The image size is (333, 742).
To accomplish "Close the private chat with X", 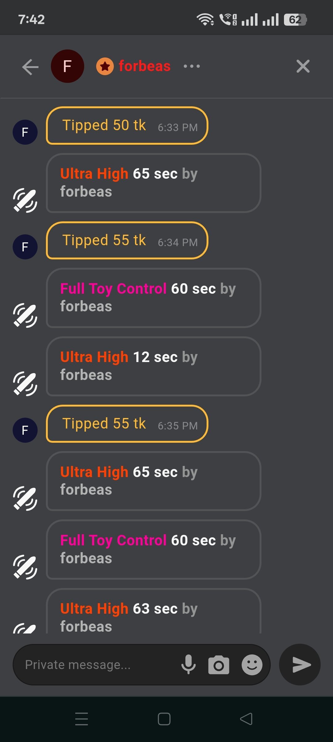I will [x=303, y=66].
